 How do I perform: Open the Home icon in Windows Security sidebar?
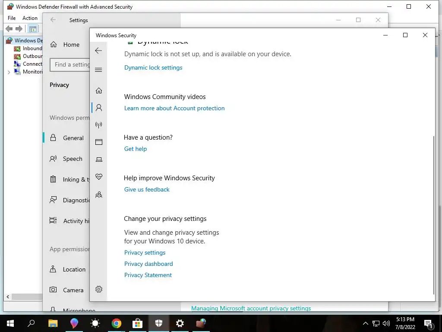99,91
